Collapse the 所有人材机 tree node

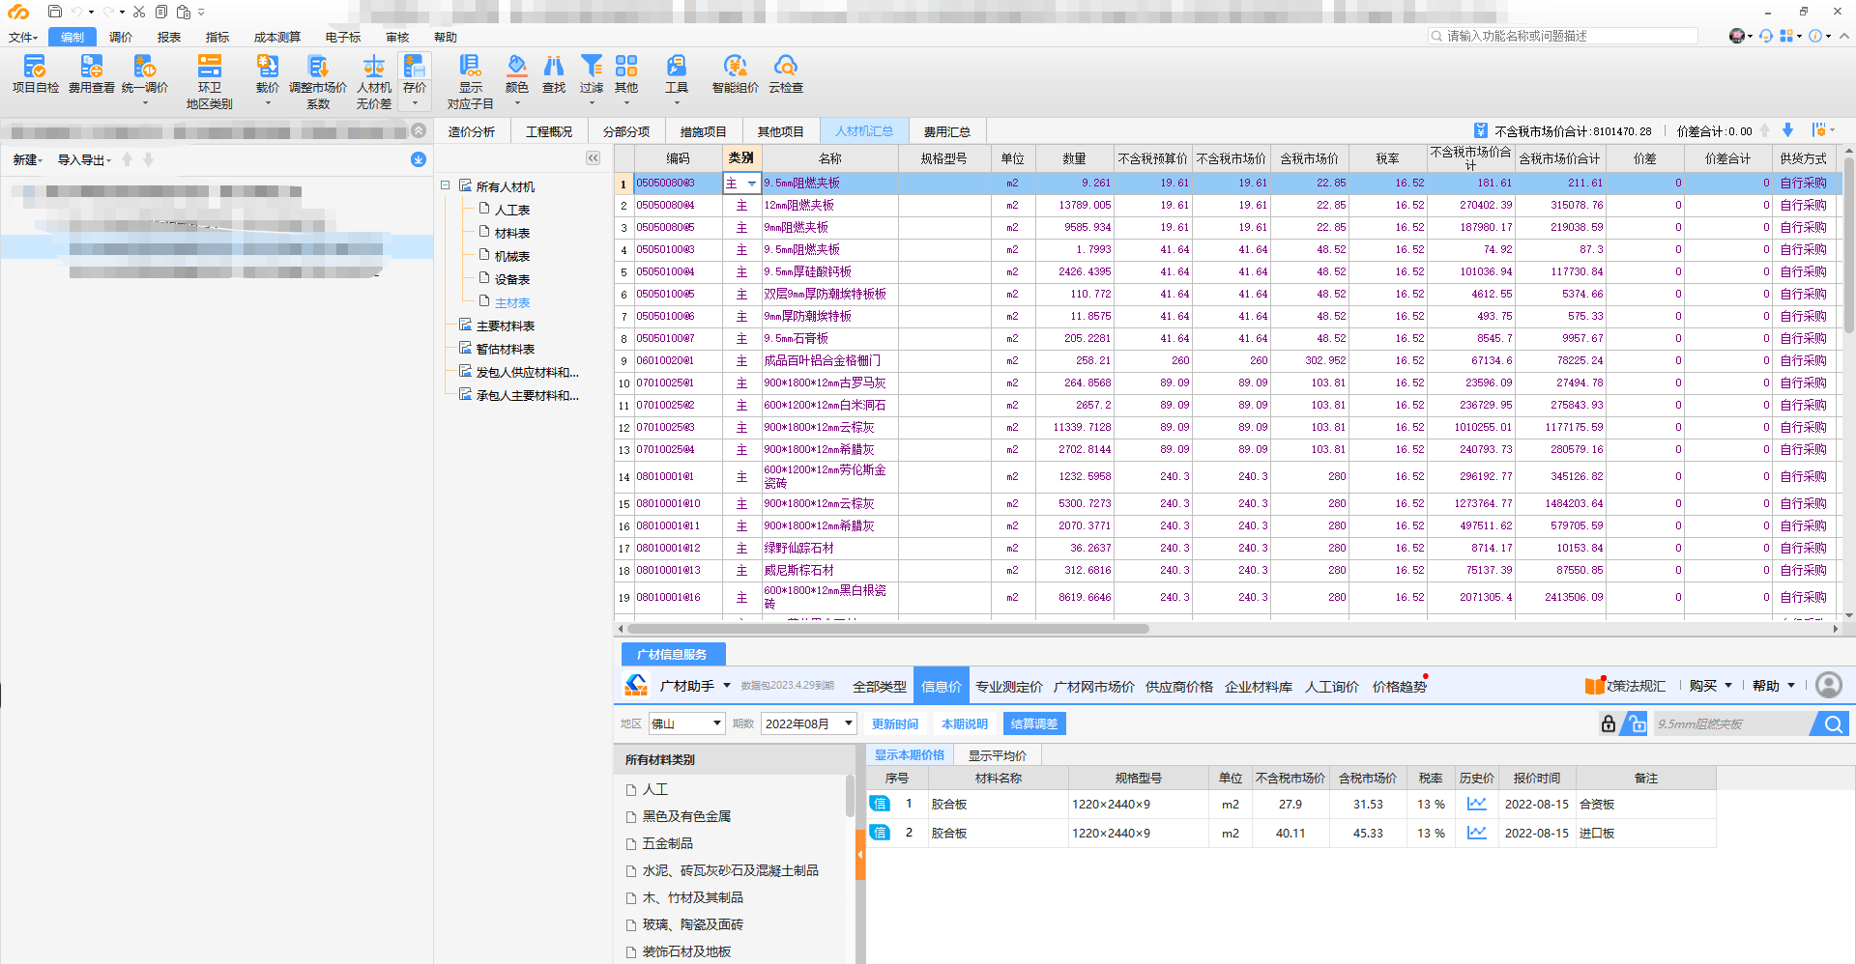(x=446, y=185)
